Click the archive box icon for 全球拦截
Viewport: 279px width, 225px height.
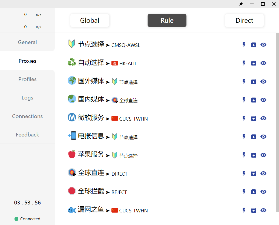point(254,192)
